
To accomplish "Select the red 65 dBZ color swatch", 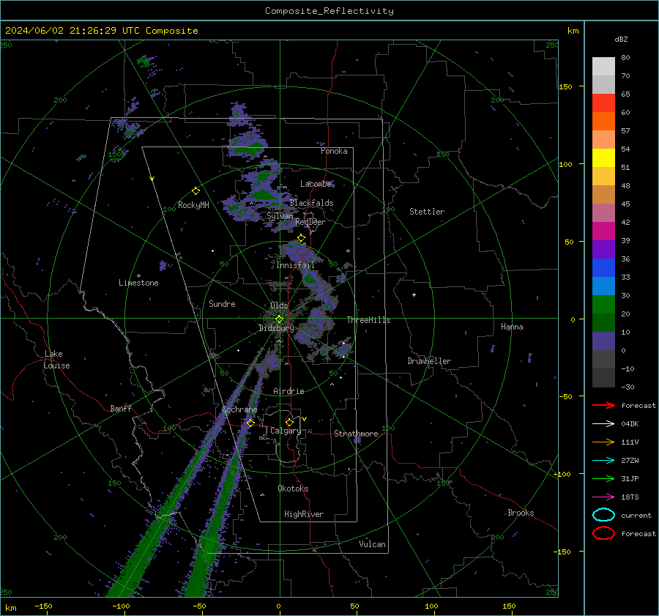I will 603,103.
